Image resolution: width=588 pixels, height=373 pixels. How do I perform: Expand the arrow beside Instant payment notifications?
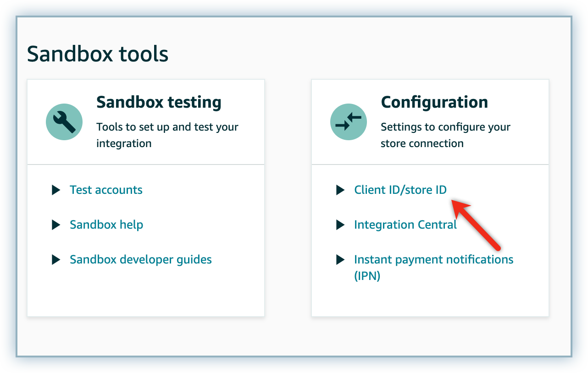pyautogui.click(x=340, y=259)
